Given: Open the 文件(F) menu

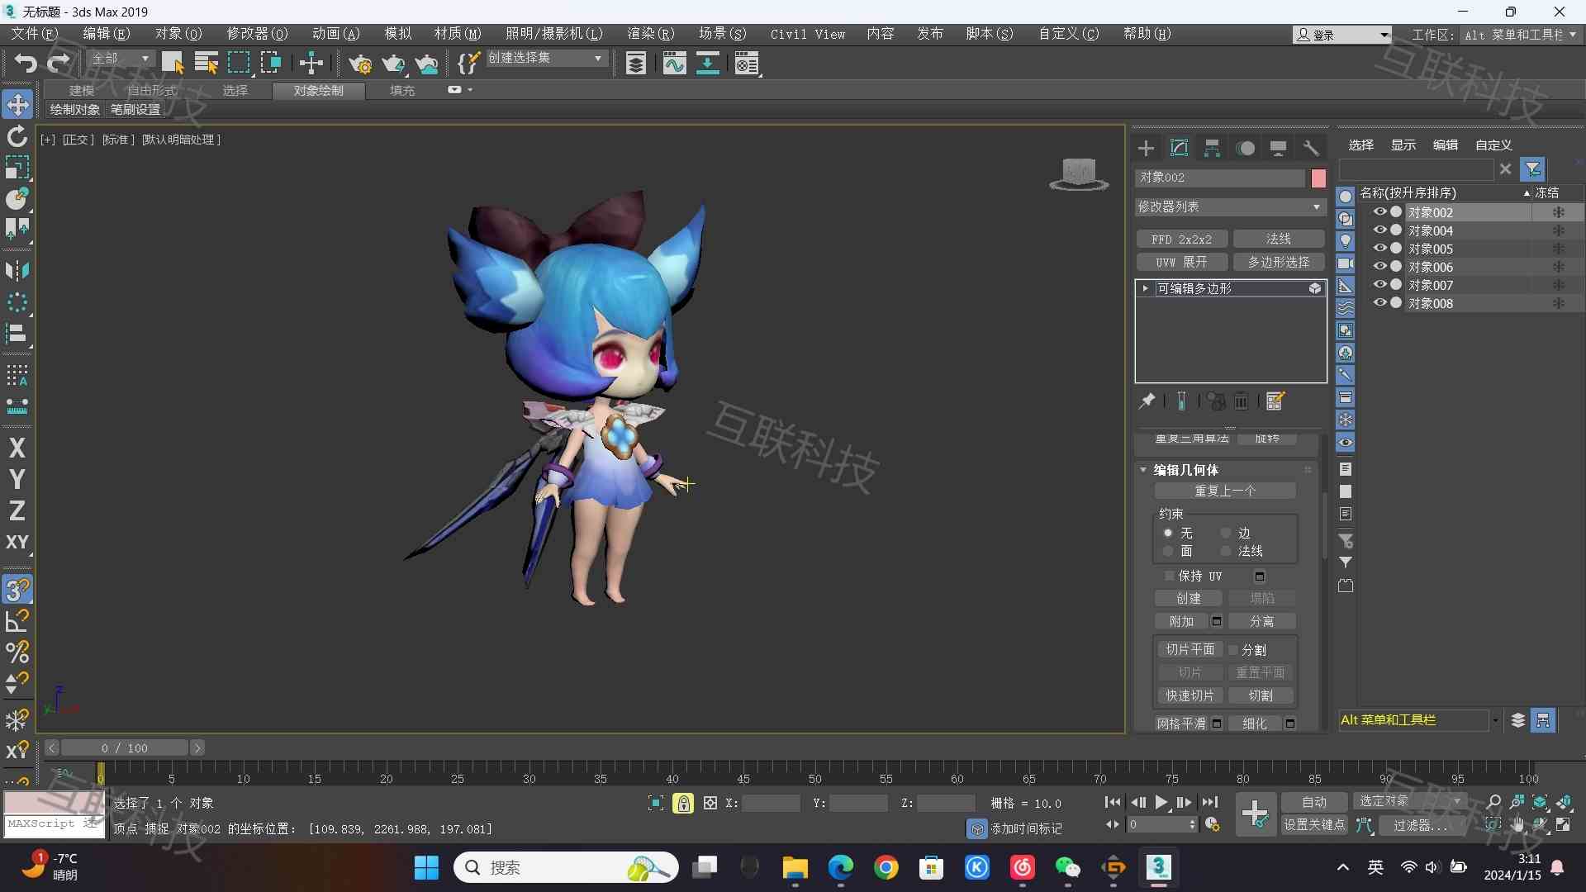Looking at the screenshot, I should (x=34, y=34).
